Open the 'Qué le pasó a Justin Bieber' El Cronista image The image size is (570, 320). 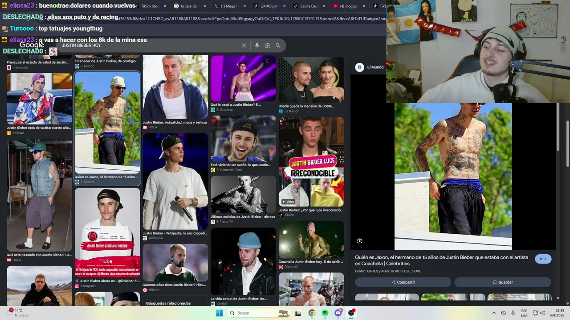click(x=243, y=78)
